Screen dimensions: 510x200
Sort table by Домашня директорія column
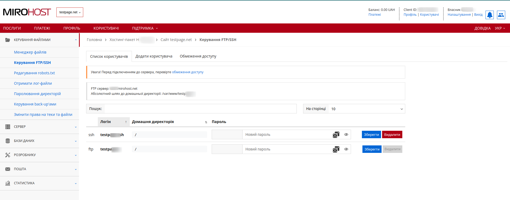pyautogui.click(x=169, y=122)
